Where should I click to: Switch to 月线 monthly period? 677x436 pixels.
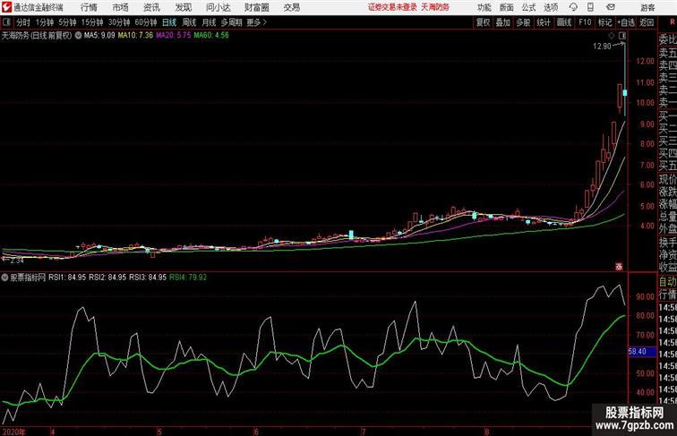tap(209, 22)
